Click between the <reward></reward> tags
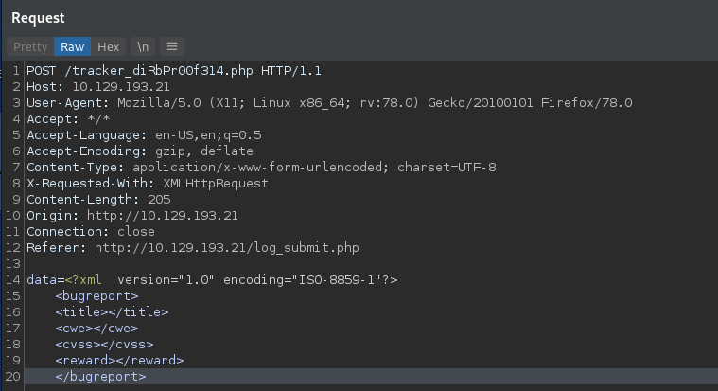Image resolution: width=718 pixels, height=391 pixels. click(119, 360)
